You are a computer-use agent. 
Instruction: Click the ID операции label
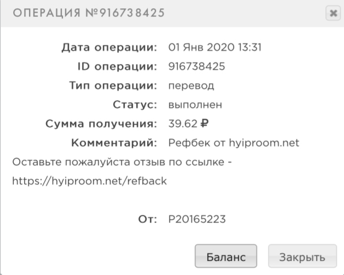(117, 67)
